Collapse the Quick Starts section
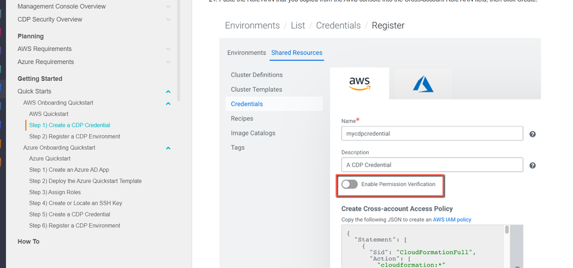Screen dimensions: 573x268 tap(168, 92)
